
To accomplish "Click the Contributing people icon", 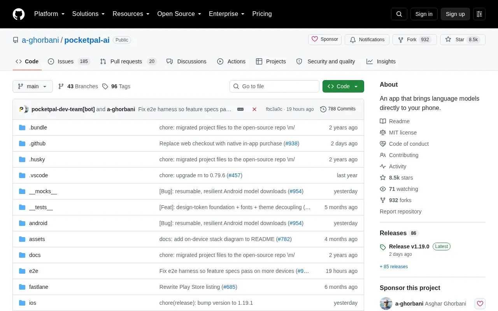I will click(383, 155).
